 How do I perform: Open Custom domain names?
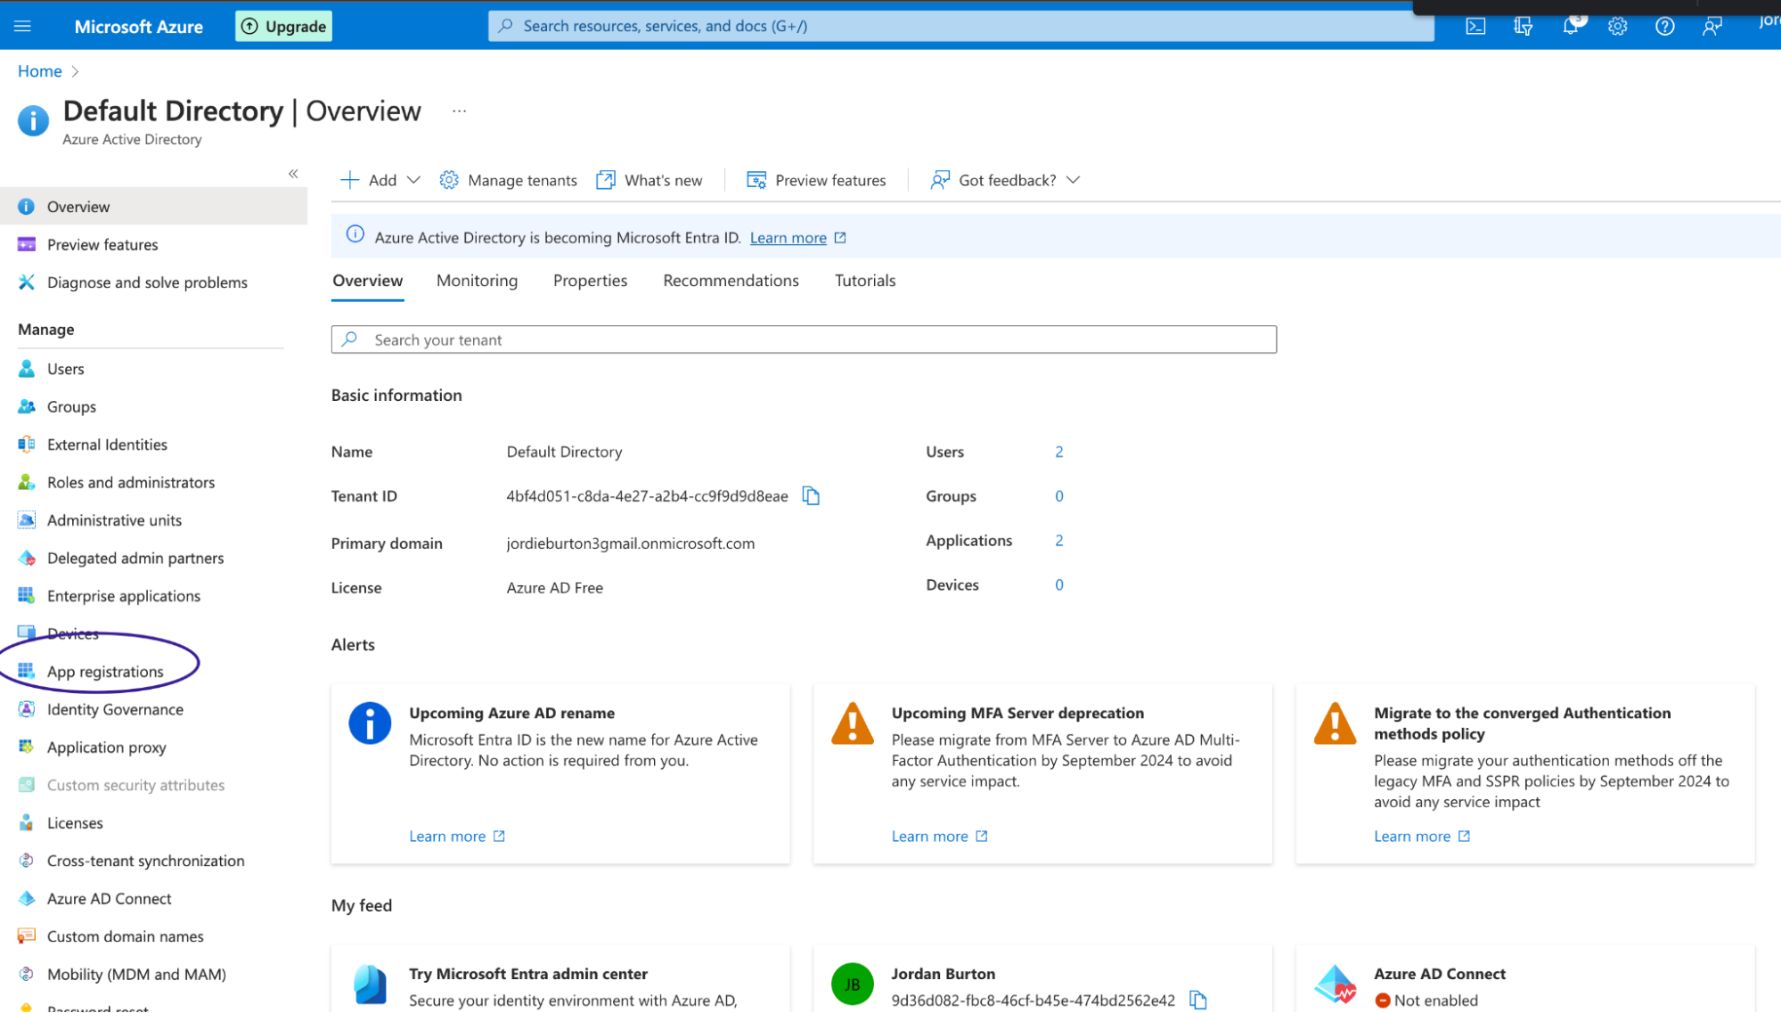pyautogui.click(x=125, y=937)
